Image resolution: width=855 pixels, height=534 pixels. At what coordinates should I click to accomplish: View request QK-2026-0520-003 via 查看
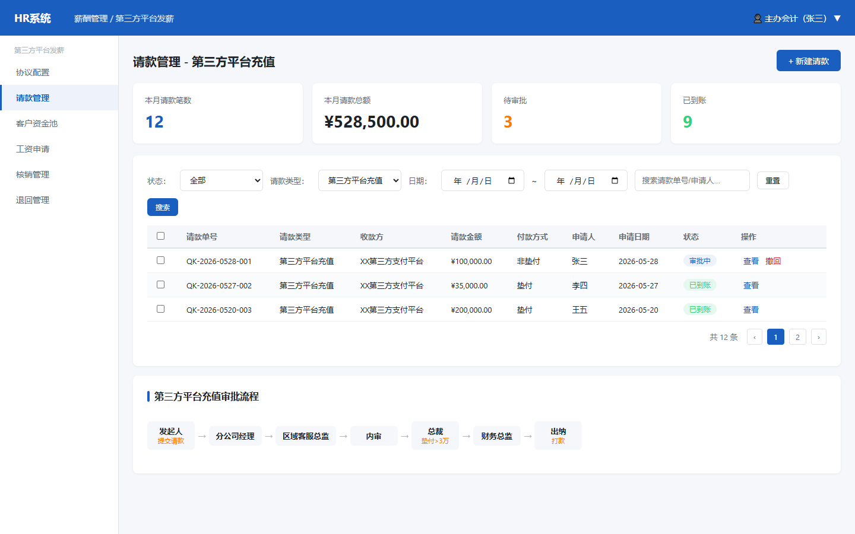[751, 310]
